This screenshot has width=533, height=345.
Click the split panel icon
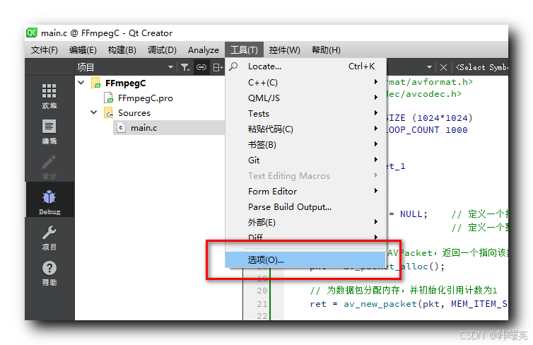(x=218, y=67)
